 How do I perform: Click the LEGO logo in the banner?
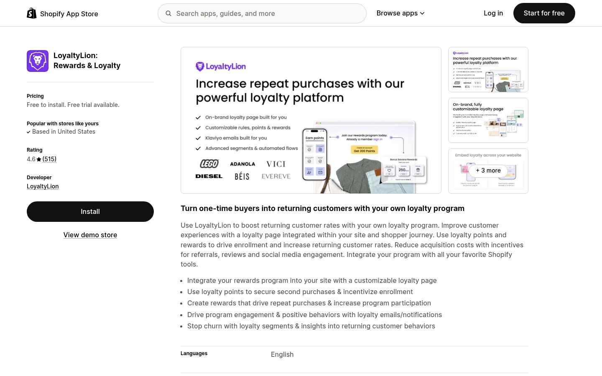pyautogui.click(x=209, y=164)
